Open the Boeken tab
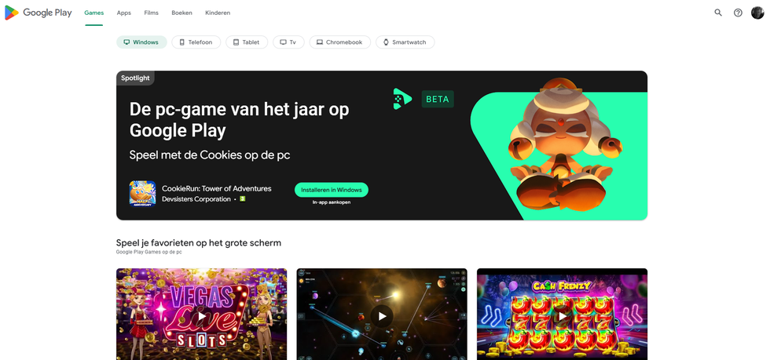The height and width of the screenshot is (360, 770). point(181,13)
